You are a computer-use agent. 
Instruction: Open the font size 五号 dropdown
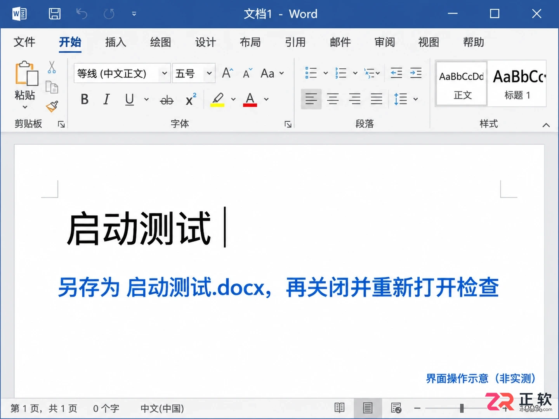pyautogui.click(x=209, y=73)
